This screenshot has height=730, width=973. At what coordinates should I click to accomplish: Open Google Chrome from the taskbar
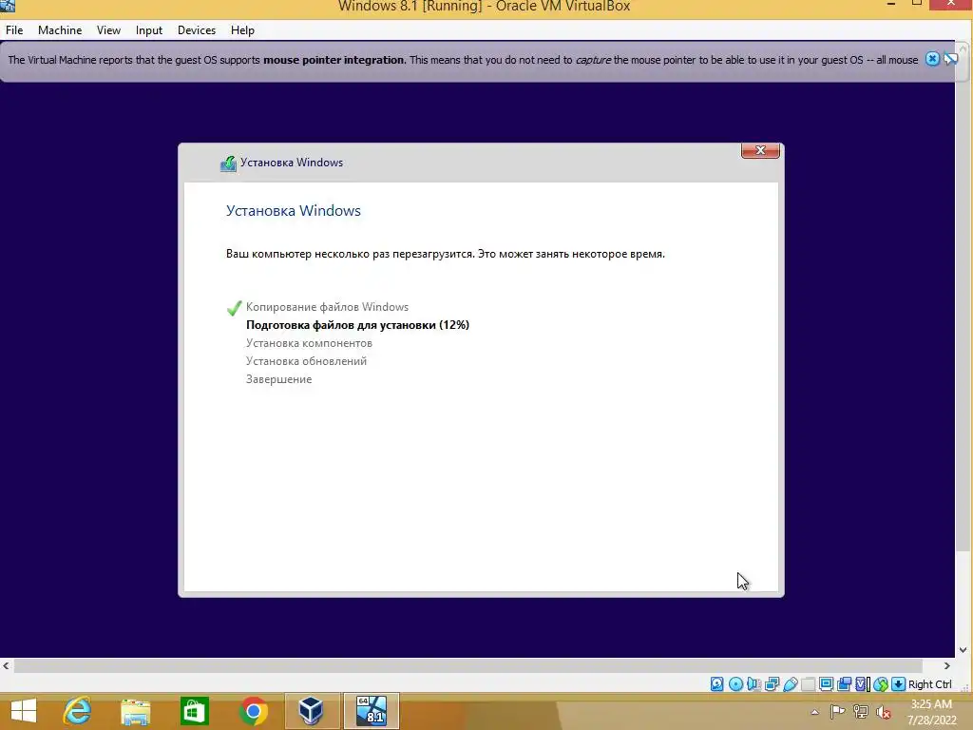(253, 711)
